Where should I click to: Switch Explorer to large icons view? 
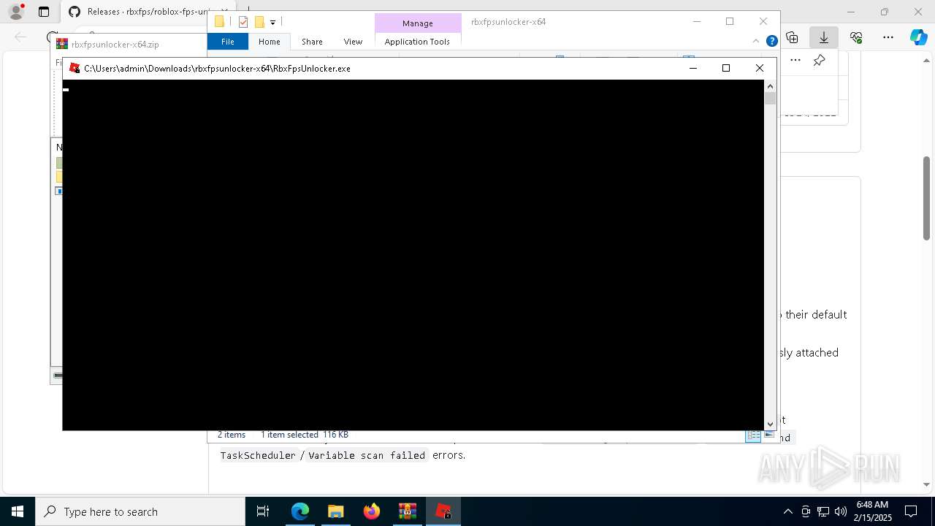[x=768, y=435]
